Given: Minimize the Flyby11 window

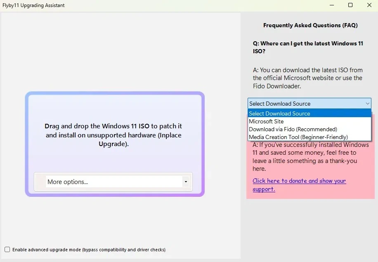Looking at the screenshot, I should point(332,5).
